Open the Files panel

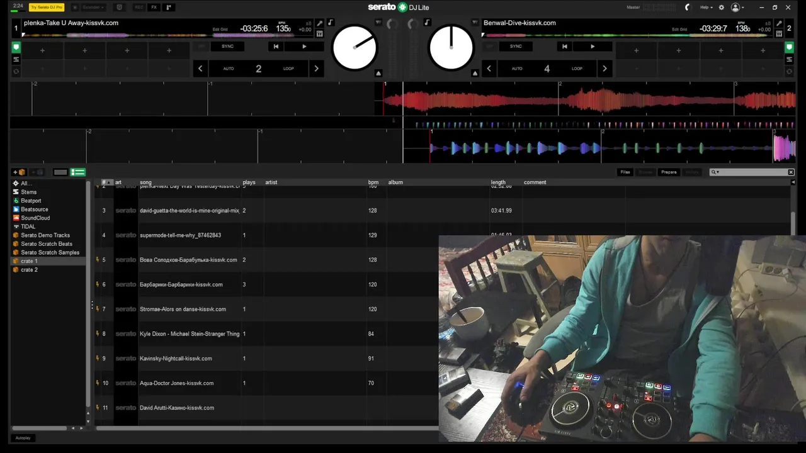click(x=625, y=172)
